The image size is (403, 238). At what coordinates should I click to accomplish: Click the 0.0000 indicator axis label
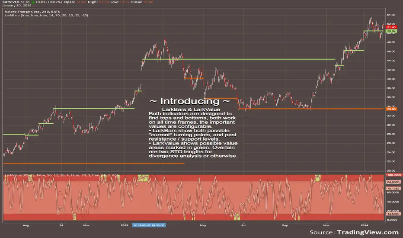392,220
